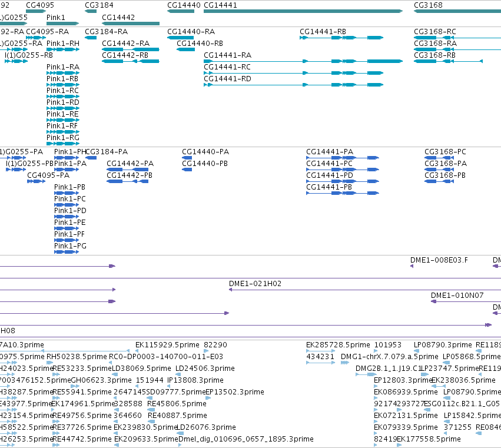Click the CG14440 gene-level label
The image size is (501, 448).
coord(184,5)
